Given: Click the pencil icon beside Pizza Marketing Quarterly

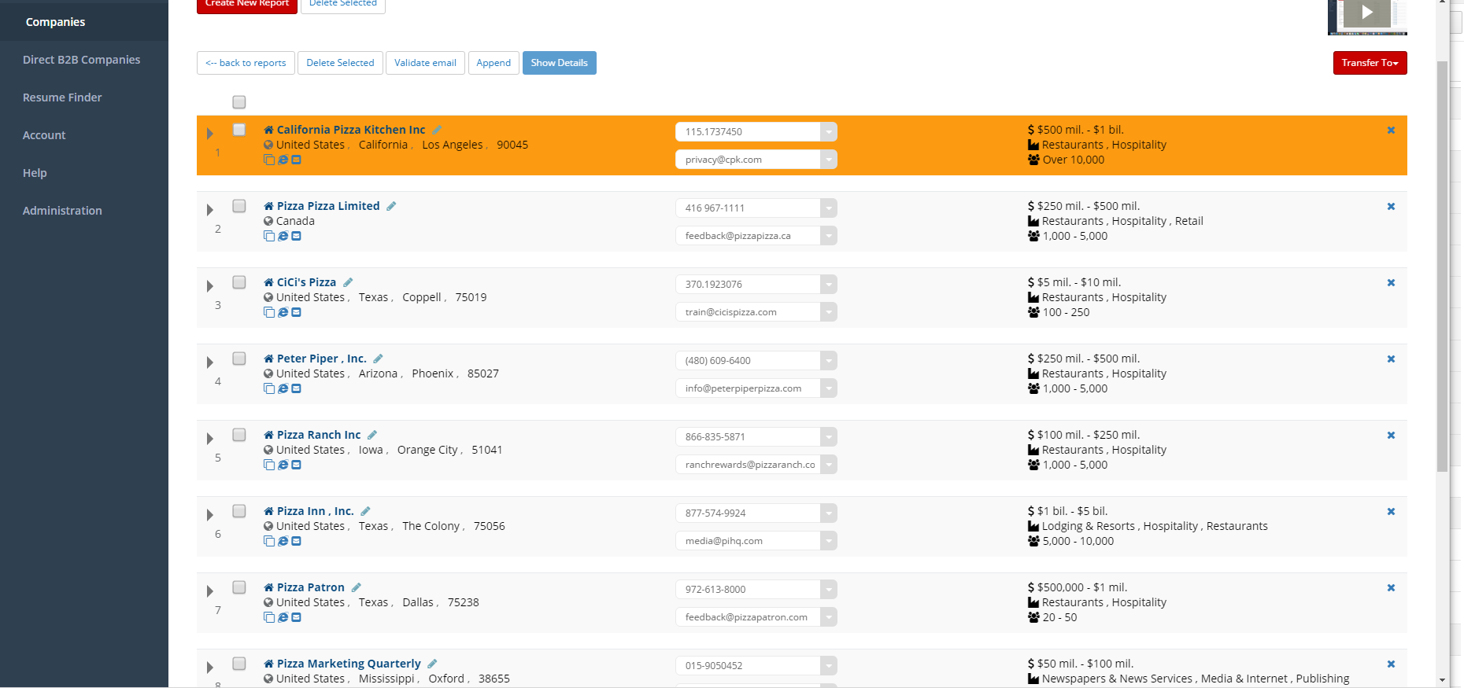Looking at the screenshot, I should tap(432, 664).
